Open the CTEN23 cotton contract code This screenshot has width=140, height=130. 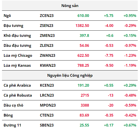46,115
